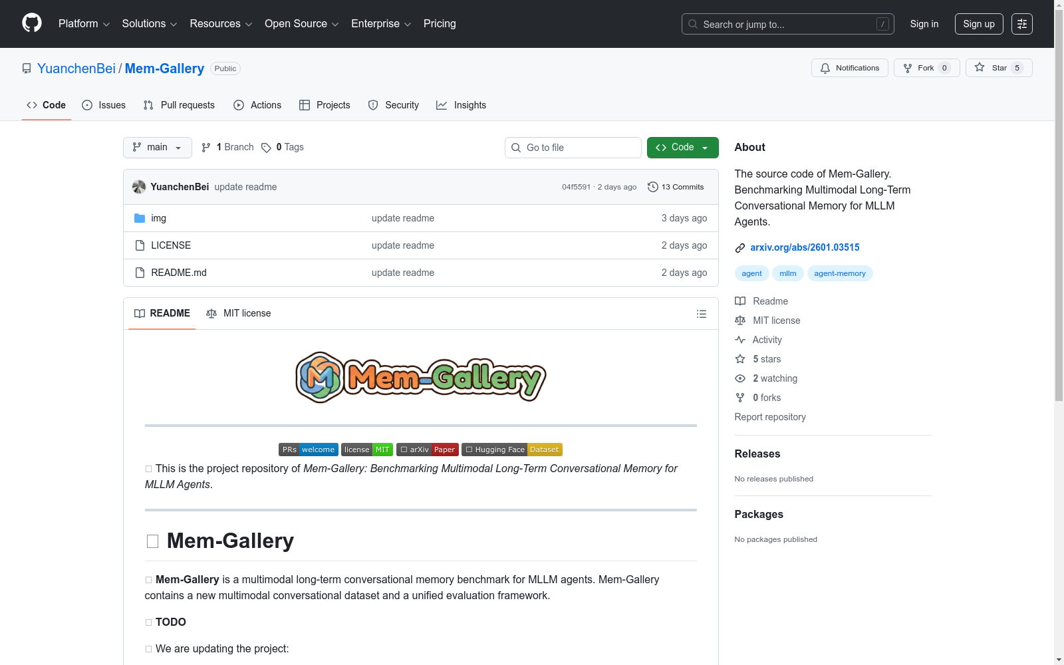Expand the Resources menu
Screen dimensions: 1064x665
point(221,24)
